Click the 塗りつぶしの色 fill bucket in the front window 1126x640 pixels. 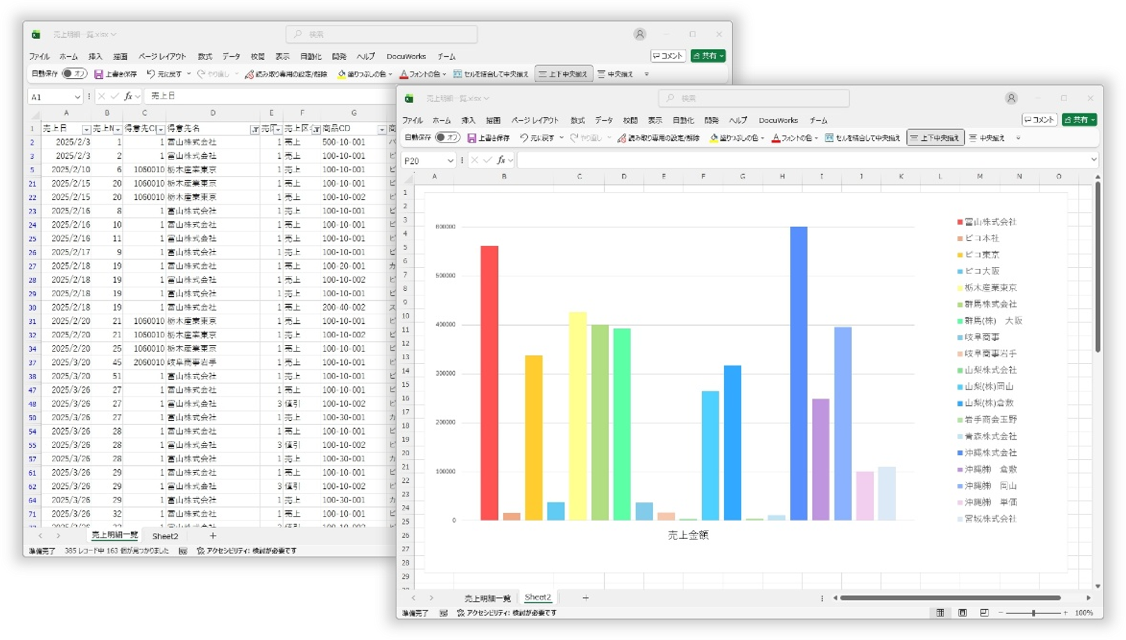tap(714, 138)
